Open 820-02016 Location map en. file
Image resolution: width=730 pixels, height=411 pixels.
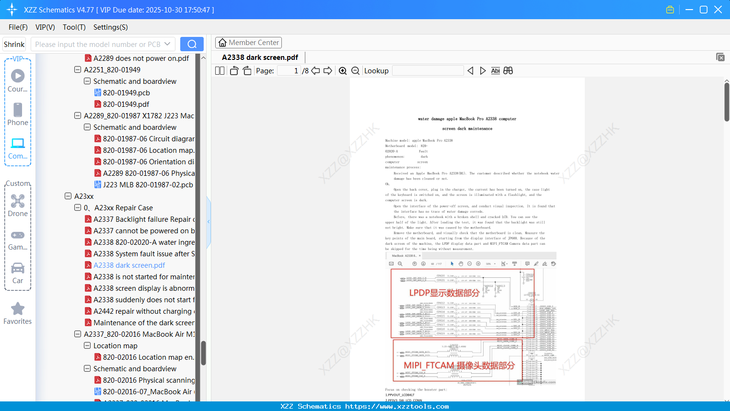[144, 357]
